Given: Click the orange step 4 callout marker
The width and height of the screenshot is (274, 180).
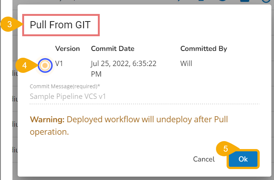Looking at the screenshot, I should 24,65.
